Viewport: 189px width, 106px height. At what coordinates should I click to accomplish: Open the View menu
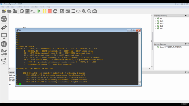[x=12, y=7]
